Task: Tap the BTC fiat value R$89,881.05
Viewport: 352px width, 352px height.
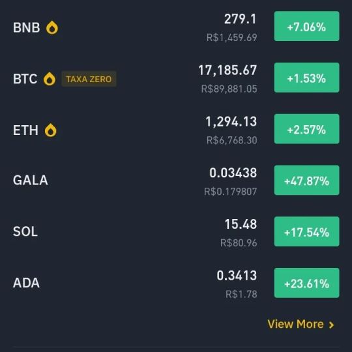Action: pyautogui.click(x=229, y=89)
